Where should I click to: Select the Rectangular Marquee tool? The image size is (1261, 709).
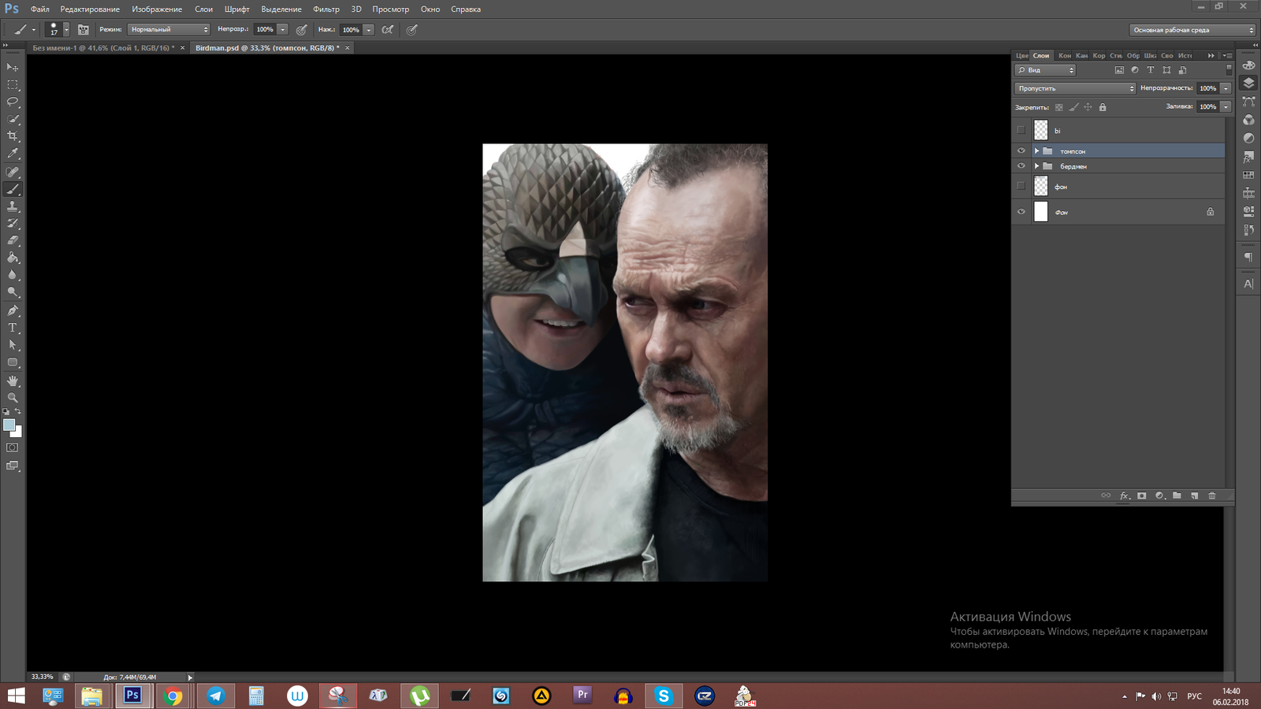coord(13,84)
